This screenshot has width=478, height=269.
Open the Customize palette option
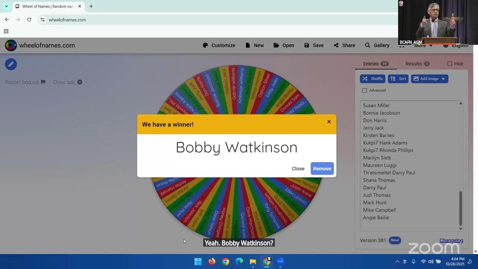(x=219, y=45)
